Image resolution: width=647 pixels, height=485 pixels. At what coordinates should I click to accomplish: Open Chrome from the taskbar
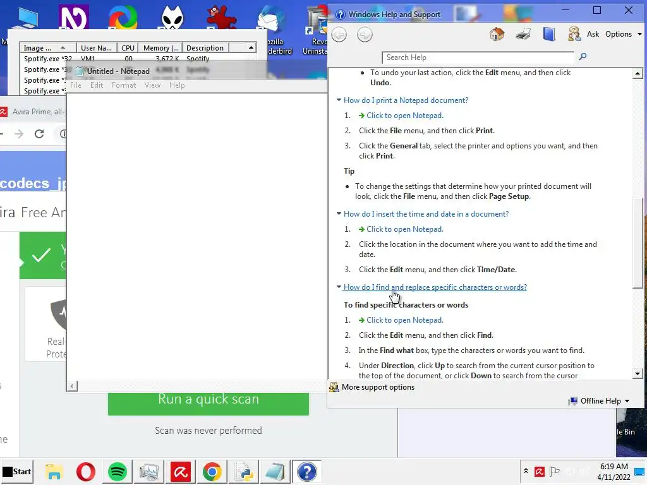[212, 471]
